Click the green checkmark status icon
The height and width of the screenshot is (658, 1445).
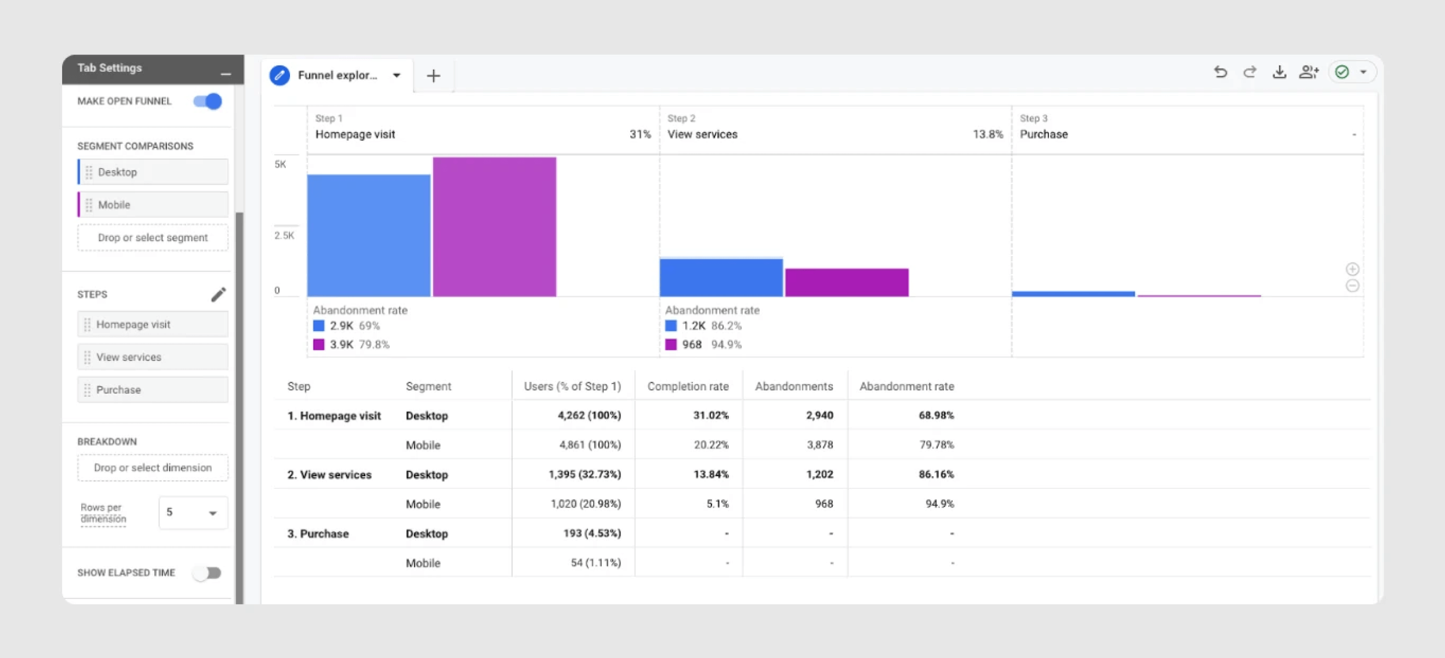click(x=1342, y=72)
